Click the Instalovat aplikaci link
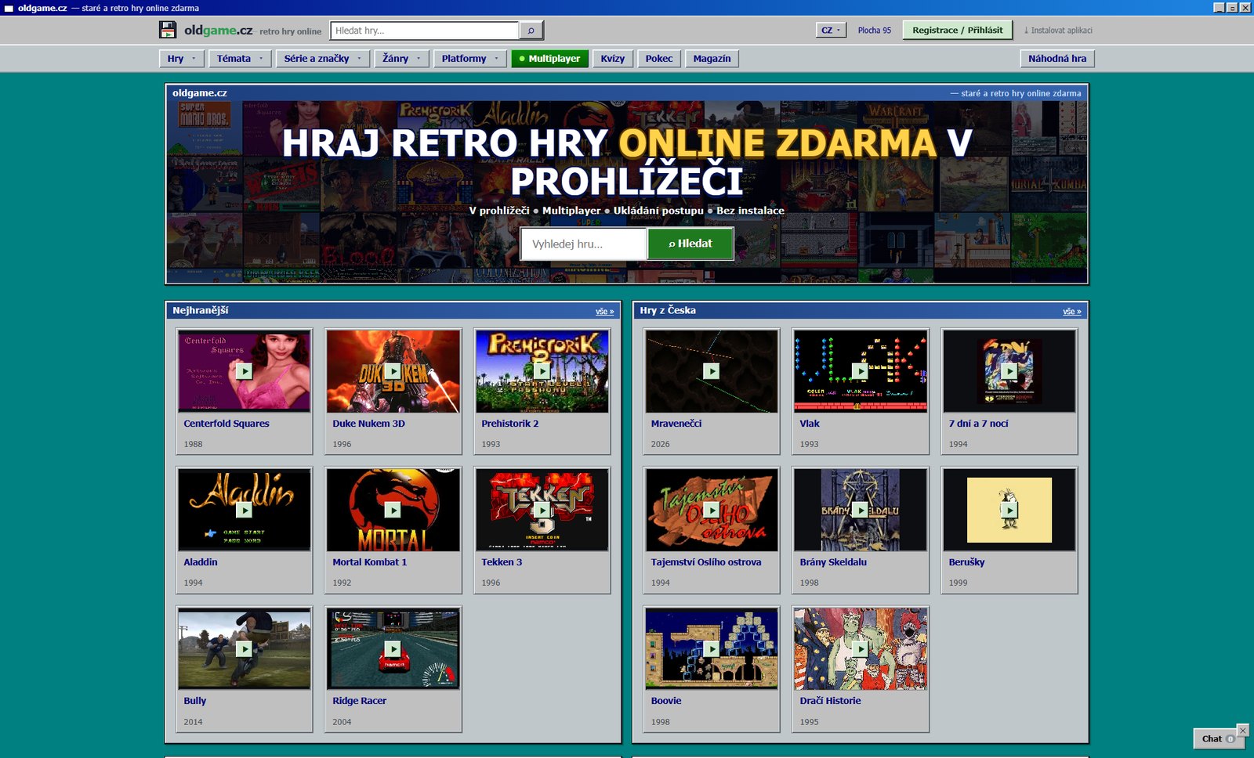The height and width of the screenshot is (758, 1254). tap(1058, 31)
